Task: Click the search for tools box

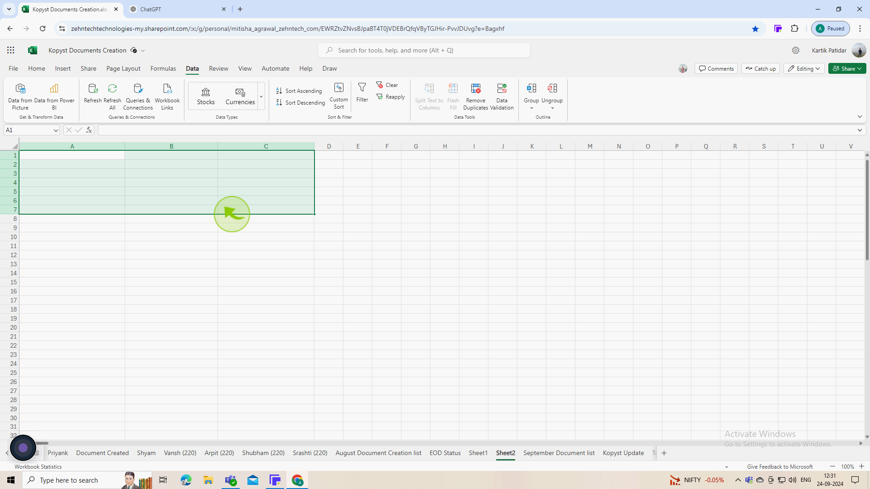Action: click(424, 50)
